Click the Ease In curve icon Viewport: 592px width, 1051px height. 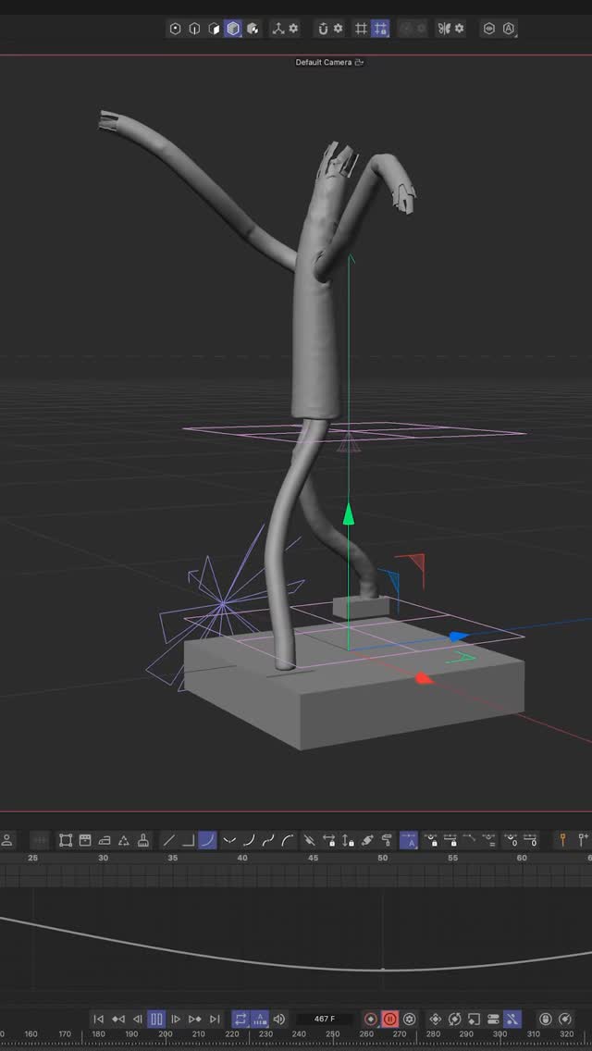[249, 840]
